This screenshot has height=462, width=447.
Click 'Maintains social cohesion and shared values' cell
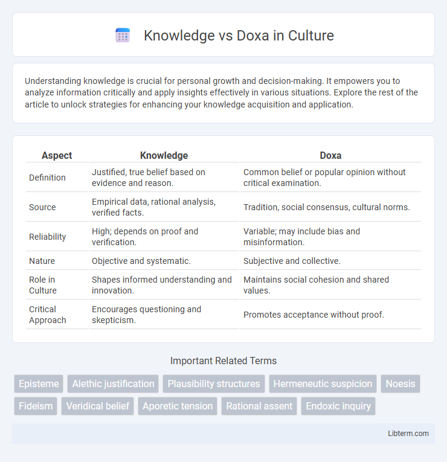(x=330, y=285)
